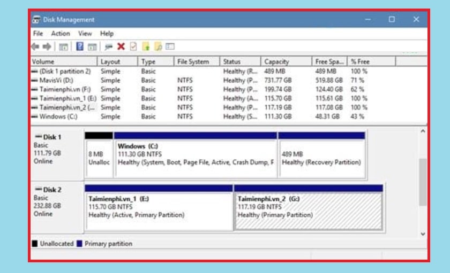Viewport: 450px width, 273px height.
Task: Open the Help menu
Action: click(107, 34)
